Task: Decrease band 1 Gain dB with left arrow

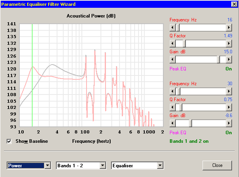Action: tap(173, 60)
